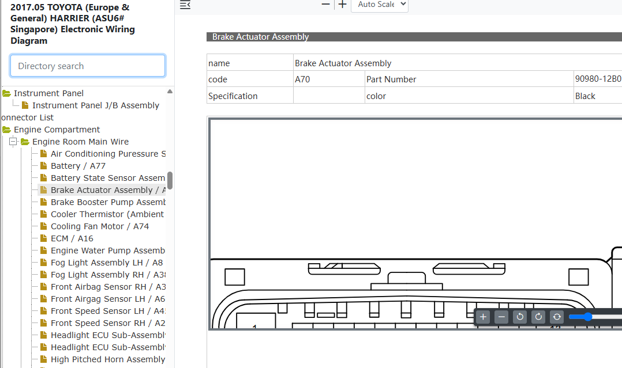The image size is (622, 368).
Task: Focus the Directory search field
Action: (x=88, y=66)
